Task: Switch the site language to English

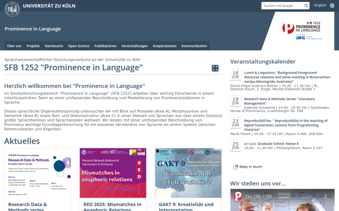Action: click(320, 6)
